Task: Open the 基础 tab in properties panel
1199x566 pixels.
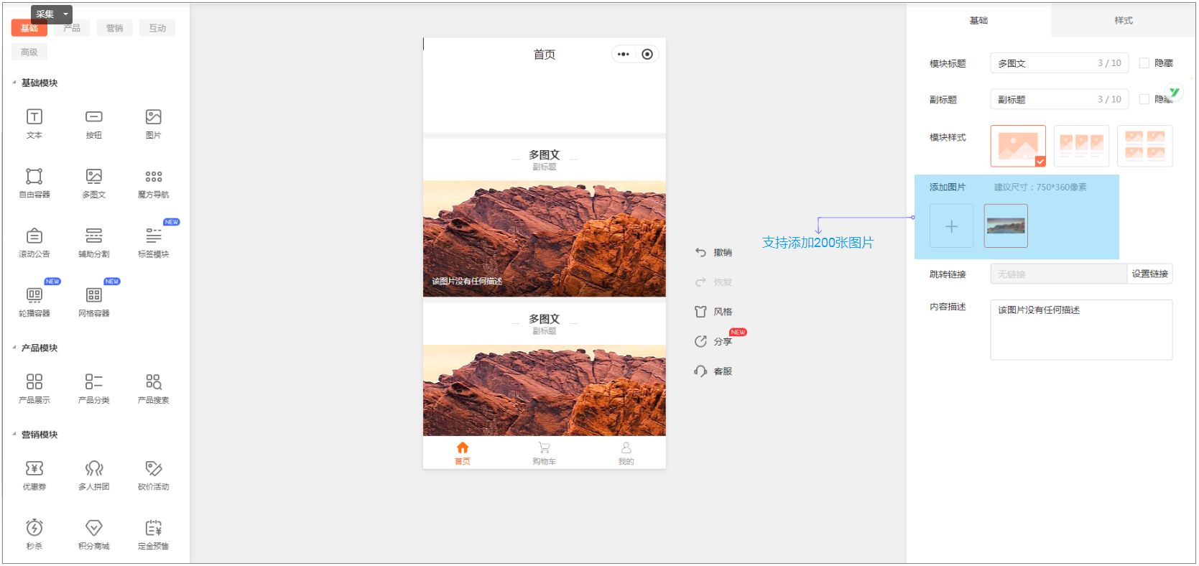Action: pos(978,20)
